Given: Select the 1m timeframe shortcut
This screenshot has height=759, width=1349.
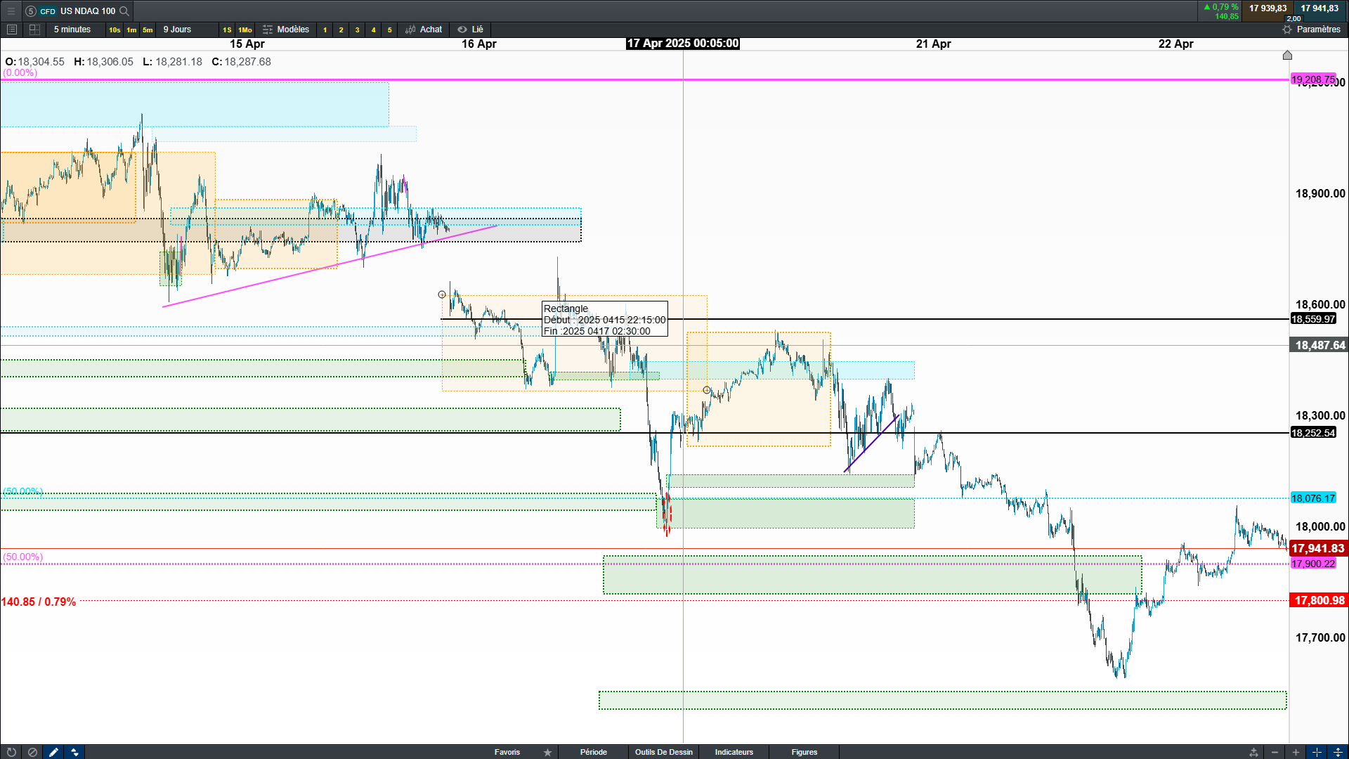Looking at the screenshot, I should point(131,30).
